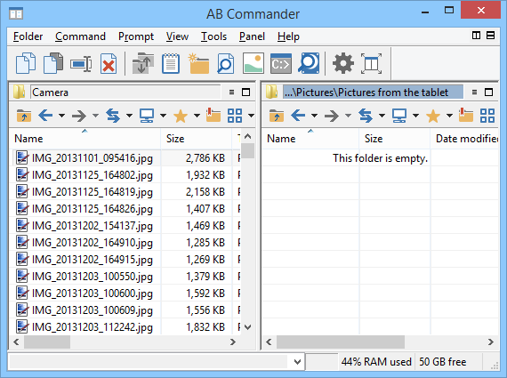Screen dimensions: 507x378
Task: Go to parent folder in right panel
Action: tap(276, 116)
